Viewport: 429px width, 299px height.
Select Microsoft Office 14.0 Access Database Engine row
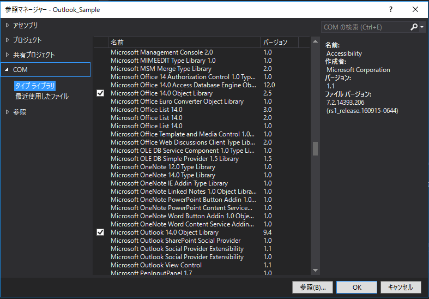[x=202, y=85]
